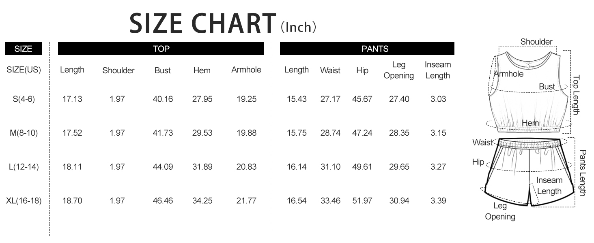The width and height of the screenshot is (594, 243).
Task: Click the Shoulder label above the top drawing
Action: 536,42
